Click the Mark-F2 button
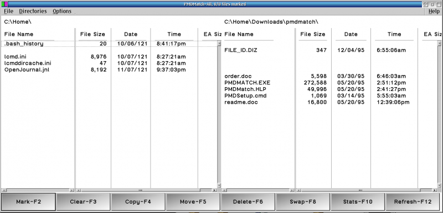 (29, 202)
